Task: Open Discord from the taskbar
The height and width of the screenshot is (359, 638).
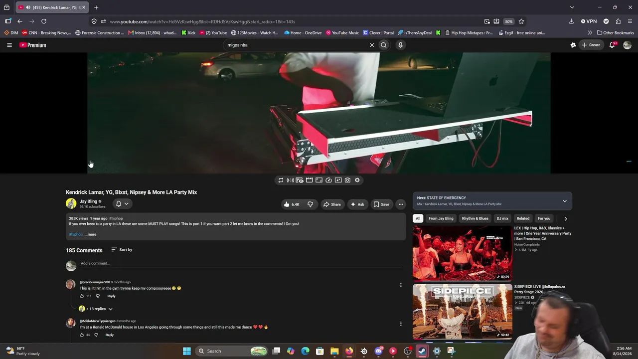Action: coord(378,351)
